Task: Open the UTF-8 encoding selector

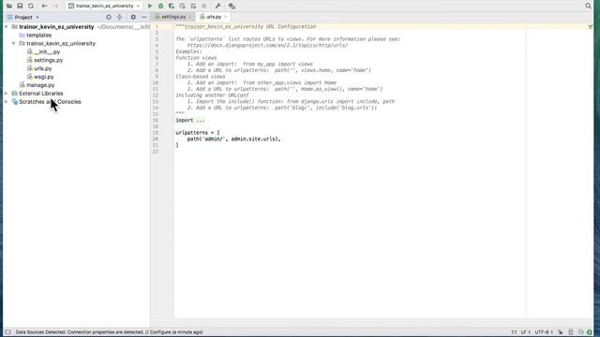Action: [x=544, y=332]
